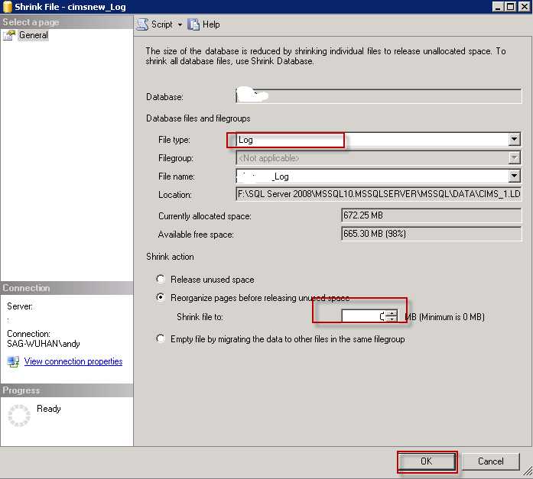Viewport: 533px width, 479px height.
Task: Click the Connection section header
Action: coord(67,288)
